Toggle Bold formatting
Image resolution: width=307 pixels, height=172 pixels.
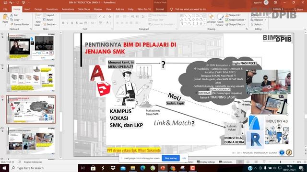click(63, 23)
